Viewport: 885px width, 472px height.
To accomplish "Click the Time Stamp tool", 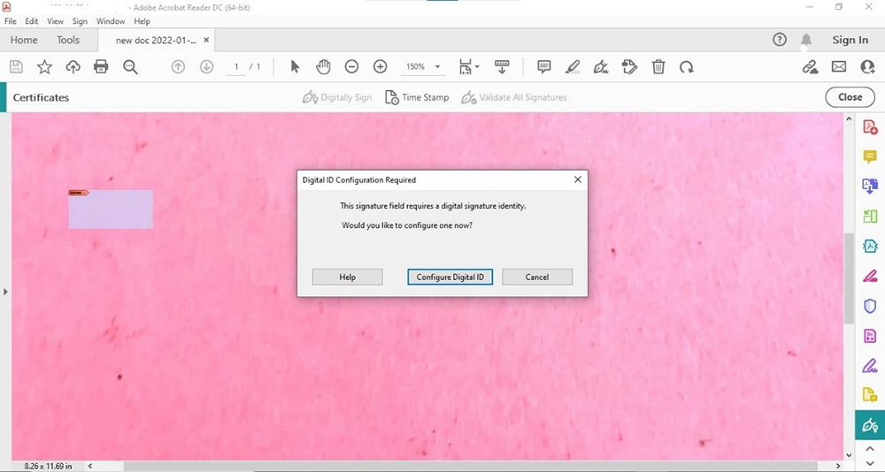I will [x=417, y=97].
